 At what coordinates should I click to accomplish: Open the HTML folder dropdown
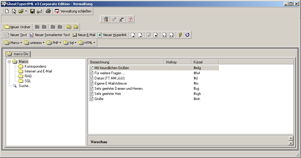[87, 43]
